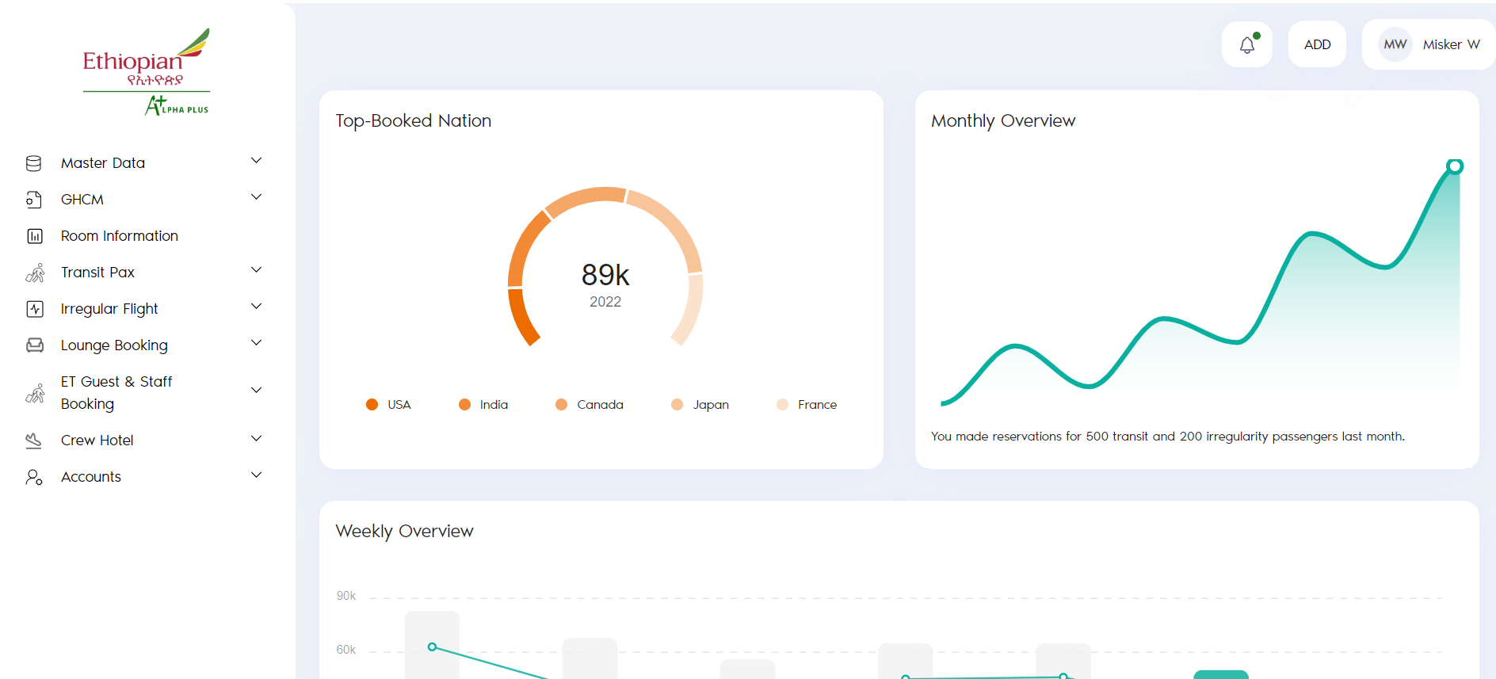Expand the Transit Pax chevron
This screenshot has width=1496, height=679.
pos(256,270)
